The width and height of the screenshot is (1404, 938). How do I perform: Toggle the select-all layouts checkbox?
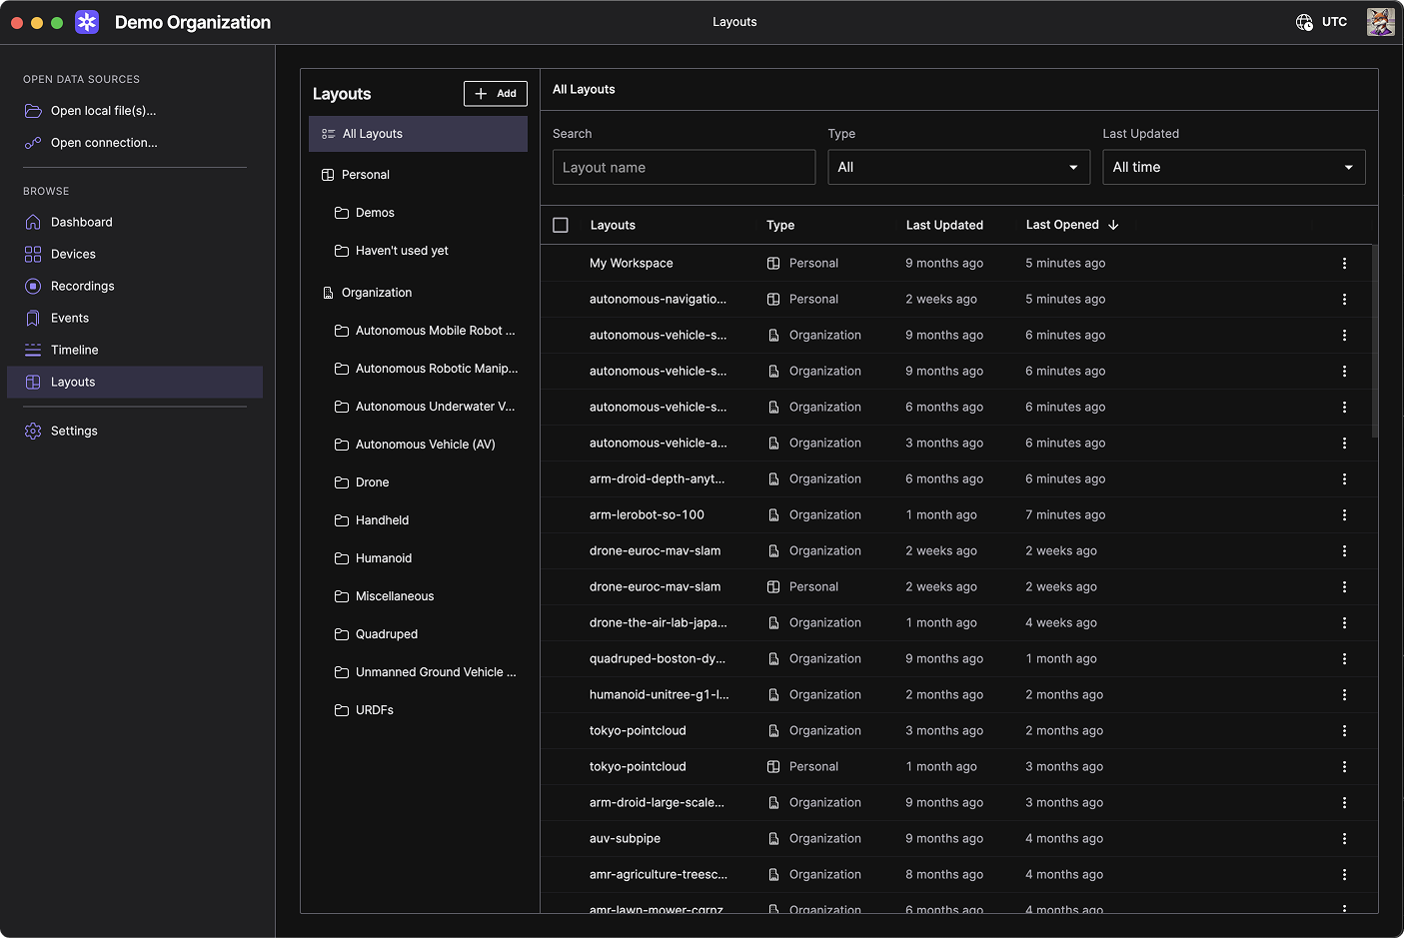561,226
